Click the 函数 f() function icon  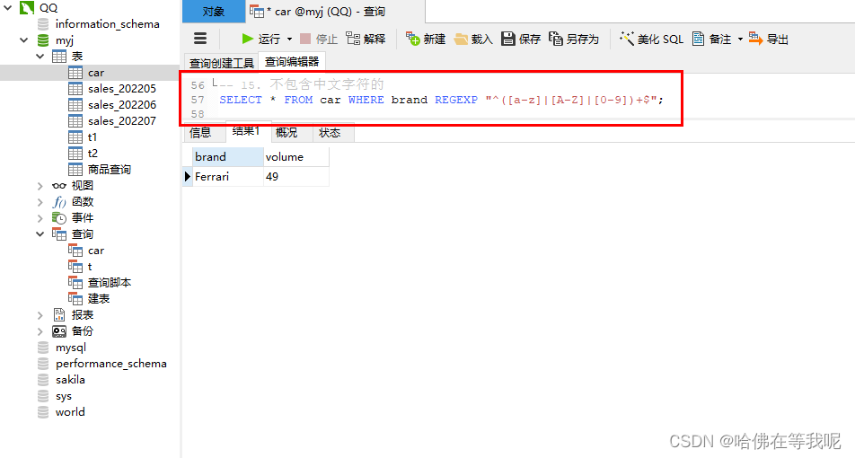[59, 202]
